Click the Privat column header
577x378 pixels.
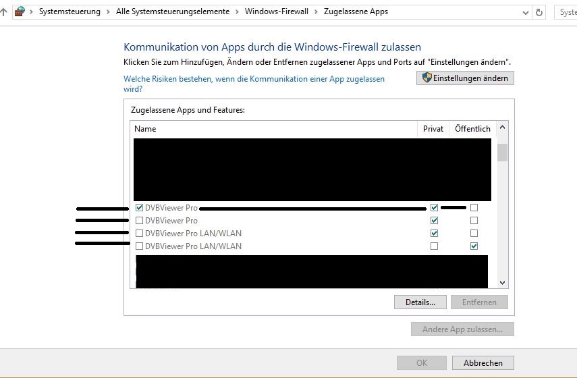pyautogui.click(x=433, y=129)
